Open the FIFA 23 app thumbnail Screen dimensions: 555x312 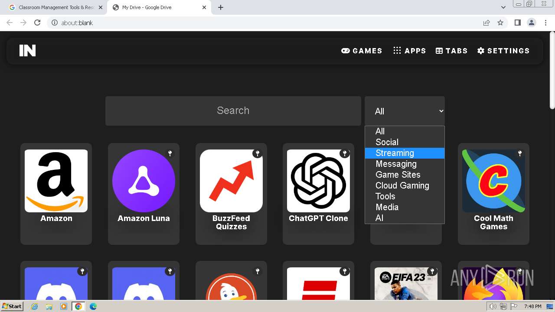click(x=406, y=284)
